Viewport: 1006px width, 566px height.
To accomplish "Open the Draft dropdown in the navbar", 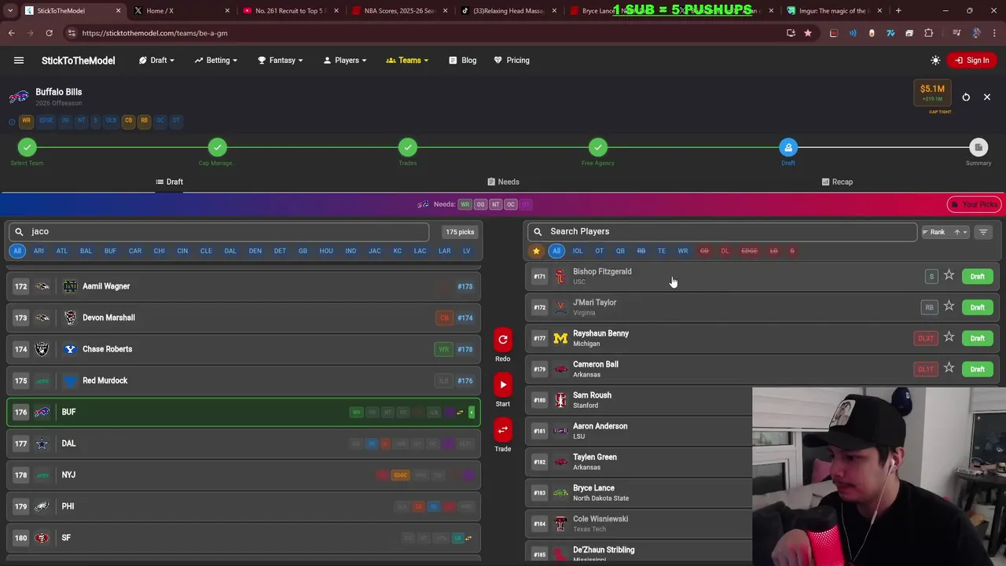I will pos(157,61).
